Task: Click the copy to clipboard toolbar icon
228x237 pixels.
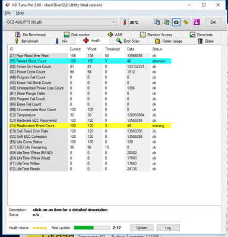Action: 157,22
